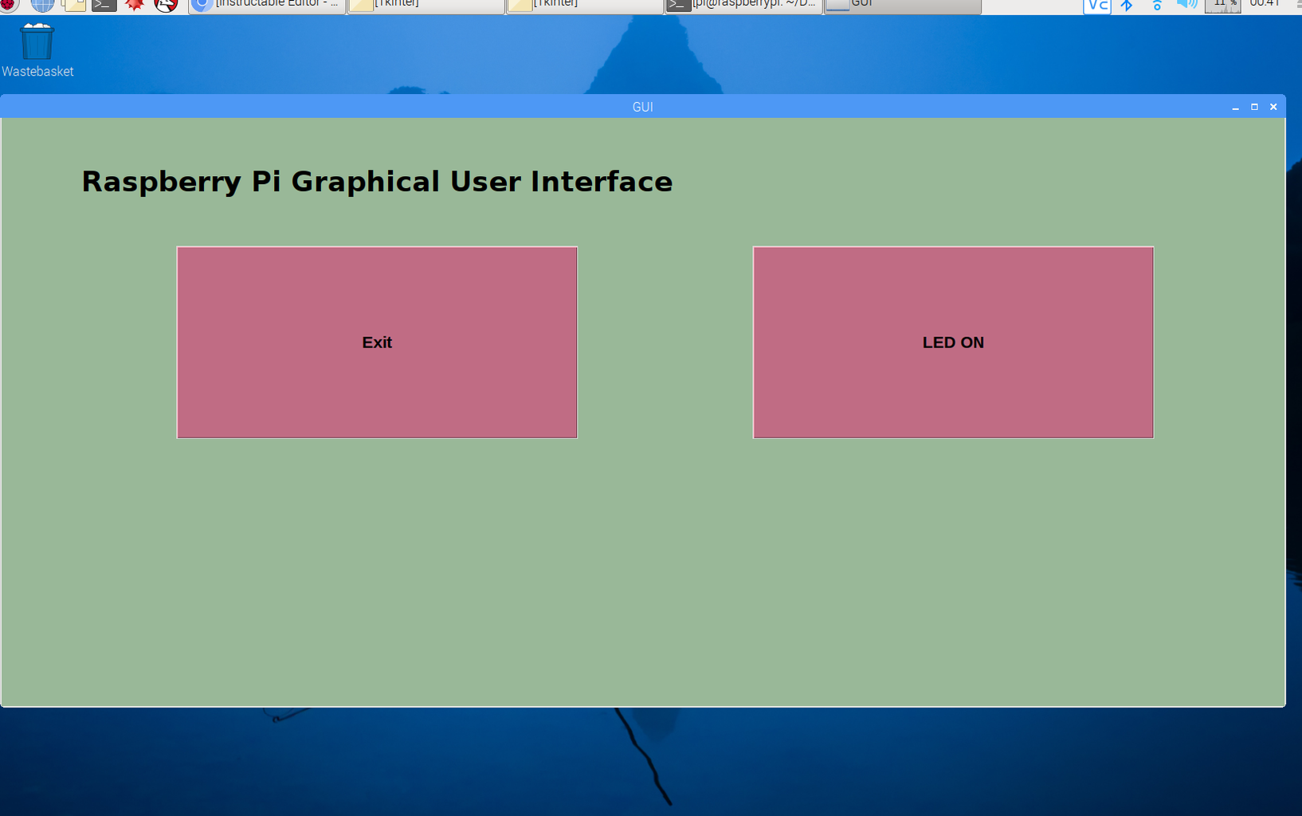Click the GUI window title bar
The width and height of the screenshot is (1302, 816).
tap(643, 106)
